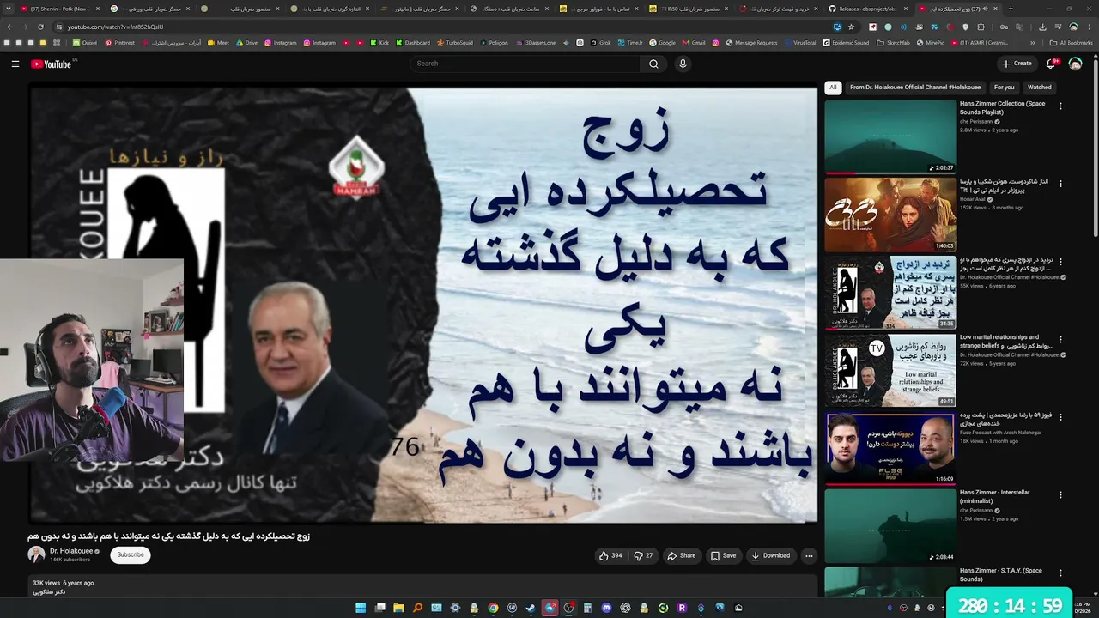Switch to the Releases obsproject tab
1099x618 pixels.
[x=866, y=9]
